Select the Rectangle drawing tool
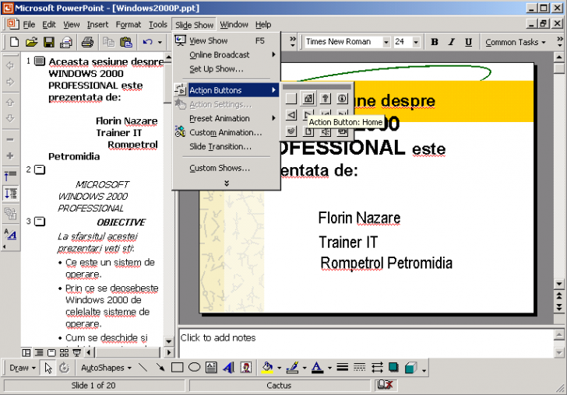 tap(178, 368)
